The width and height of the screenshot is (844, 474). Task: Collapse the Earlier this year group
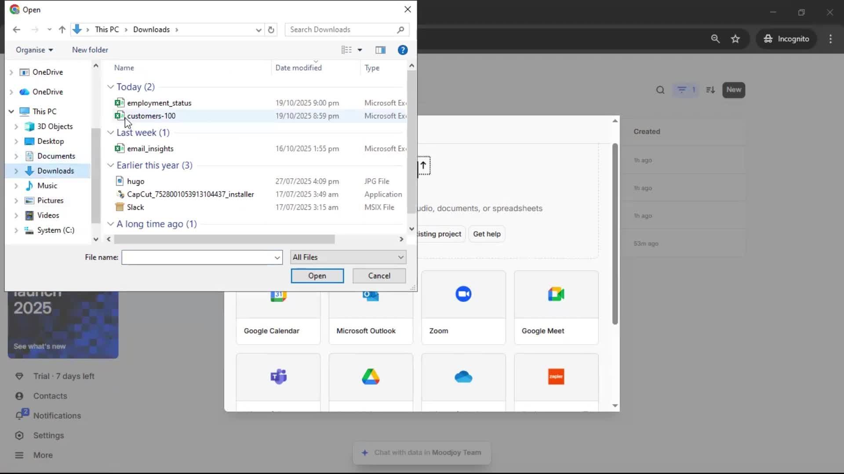coord(110,165)
